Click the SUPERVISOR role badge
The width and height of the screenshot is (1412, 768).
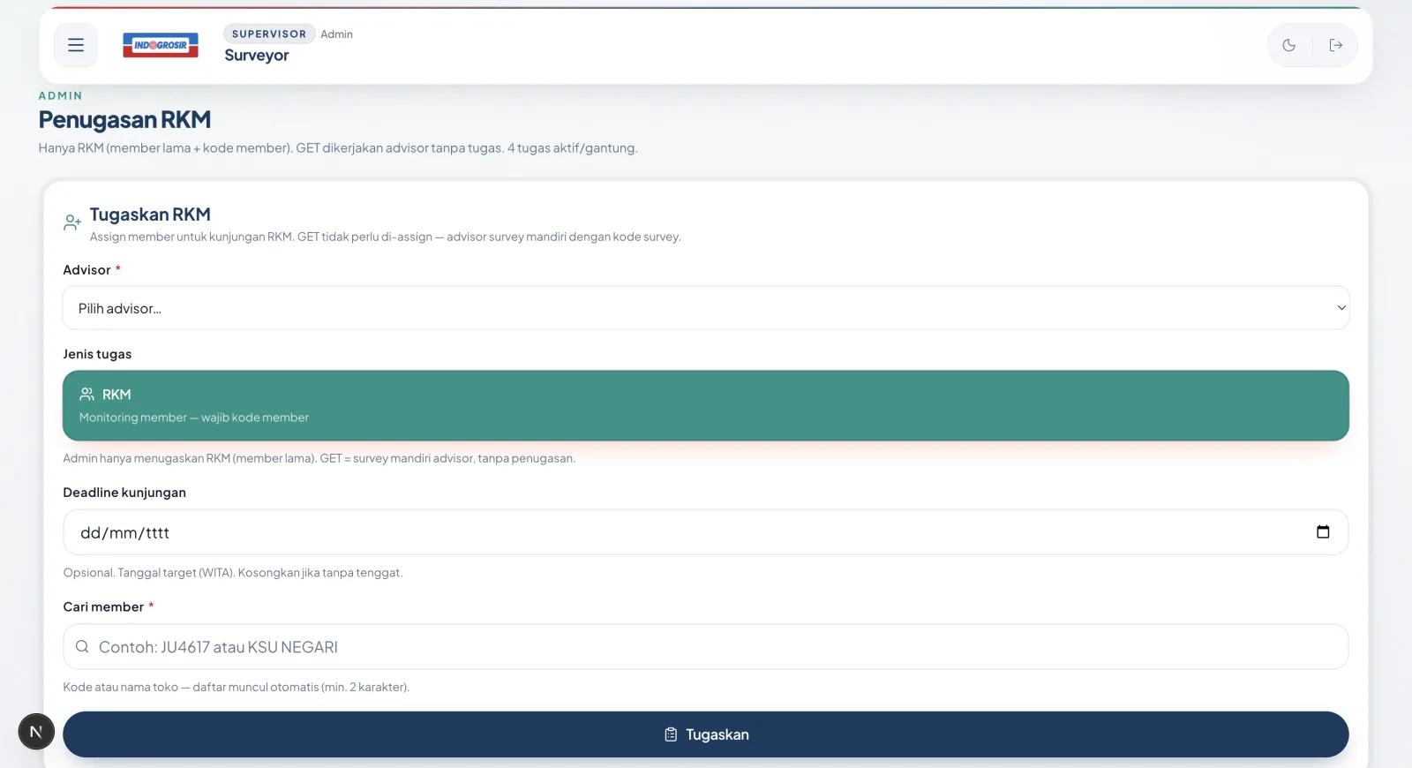(x=269, y=34)
